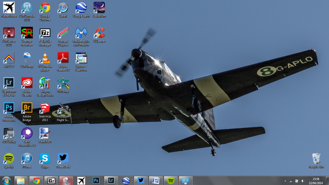Click Adobe Photoshop desktop shortcut
This screenshot has height=185, width=329.
9,112
